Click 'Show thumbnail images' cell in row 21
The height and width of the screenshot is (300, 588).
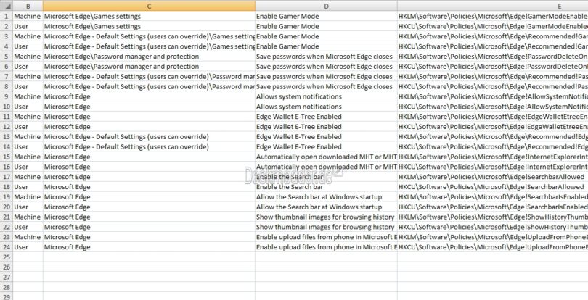tap(324, 217)
